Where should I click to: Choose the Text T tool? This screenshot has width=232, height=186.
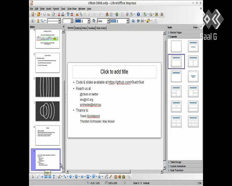coord(54,177)
